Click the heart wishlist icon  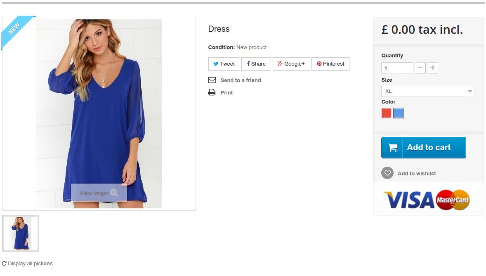click(387, 173)
